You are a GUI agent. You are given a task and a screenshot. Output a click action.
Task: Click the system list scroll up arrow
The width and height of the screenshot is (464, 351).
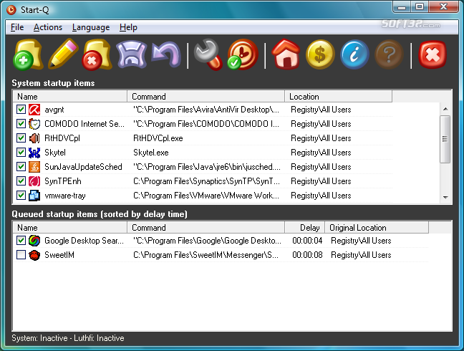(445, 109)
